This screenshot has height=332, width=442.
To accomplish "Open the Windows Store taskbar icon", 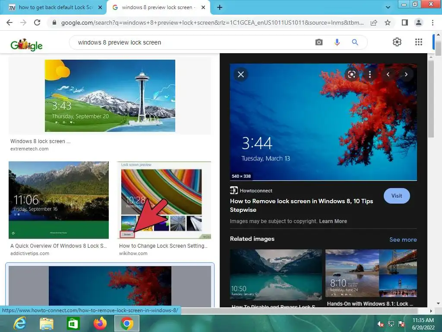I will 73,323.
